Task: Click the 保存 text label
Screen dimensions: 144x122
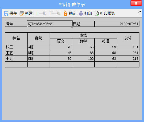Action: (x=13, y=13)
